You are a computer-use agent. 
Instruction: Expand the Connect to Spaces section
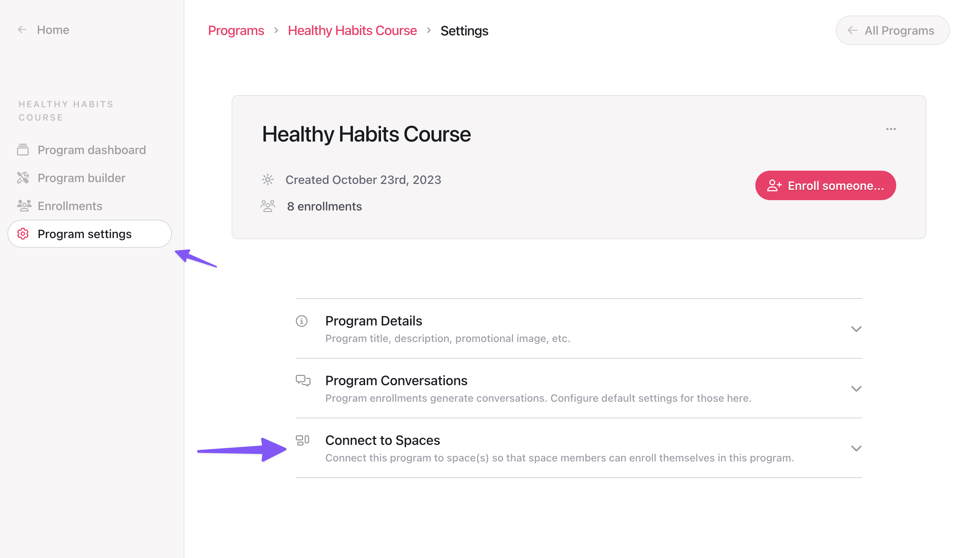856,447
